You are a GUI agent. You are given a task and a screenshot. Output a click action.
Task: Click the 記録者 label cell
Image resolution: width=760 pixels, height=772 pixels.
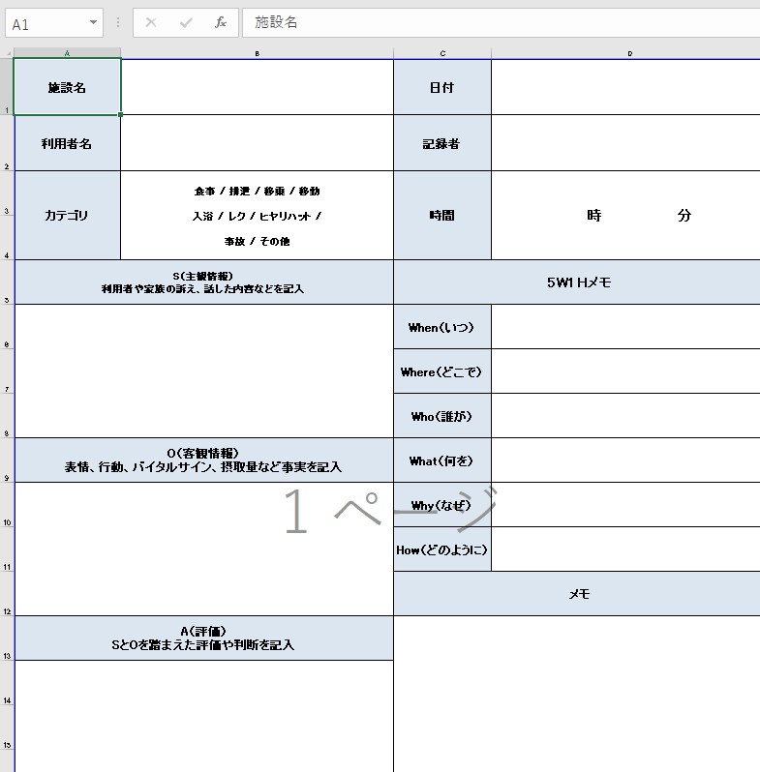(x=441, y=143)
